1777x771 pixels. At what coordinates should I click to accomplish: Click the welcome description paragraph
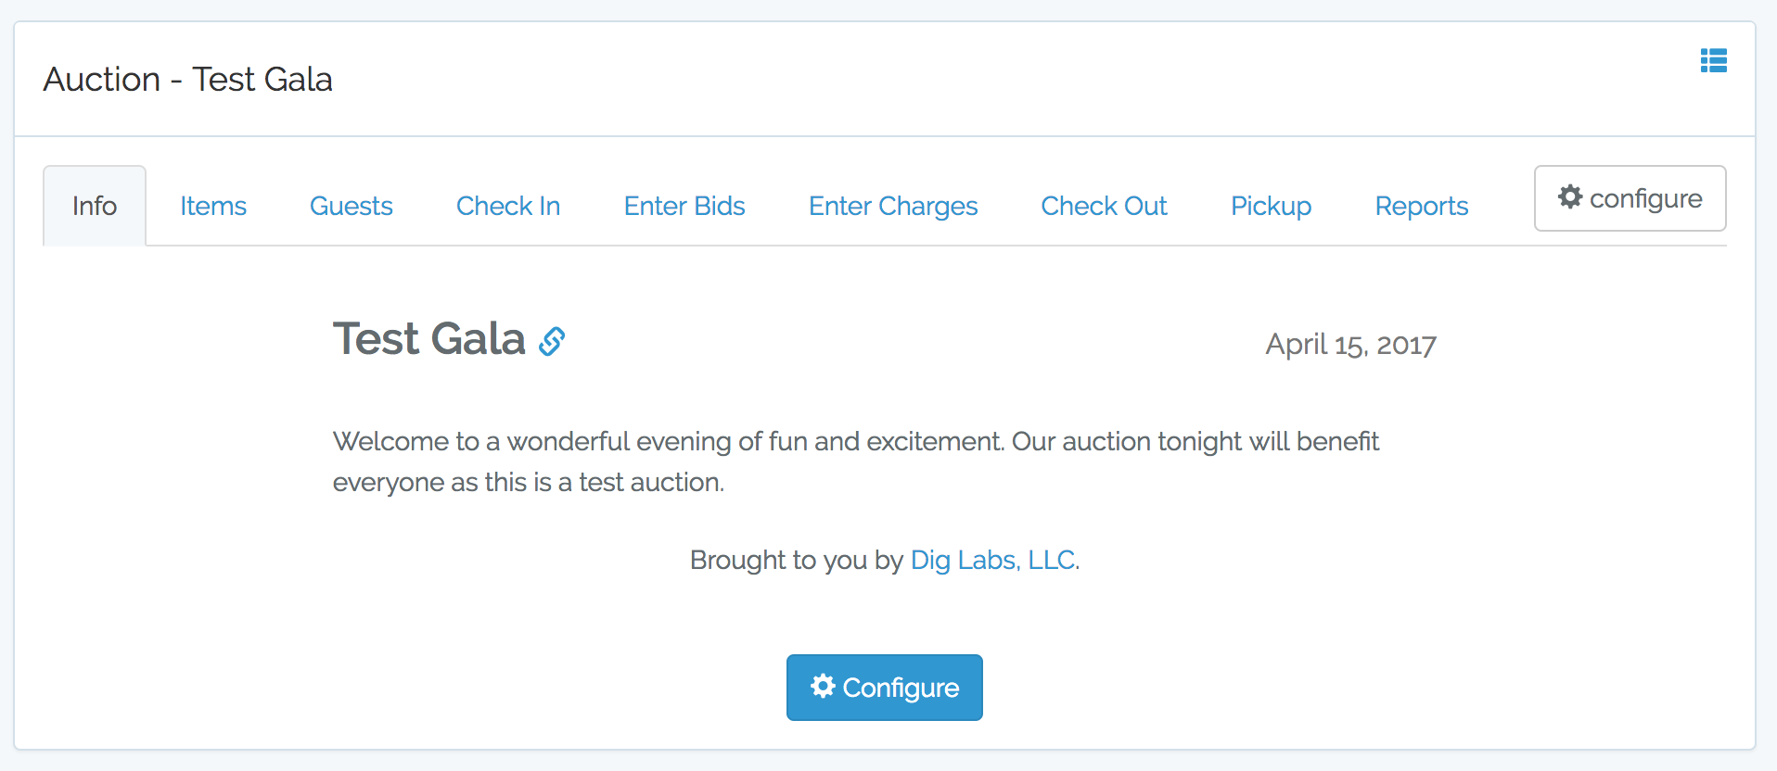pos(856,461)
